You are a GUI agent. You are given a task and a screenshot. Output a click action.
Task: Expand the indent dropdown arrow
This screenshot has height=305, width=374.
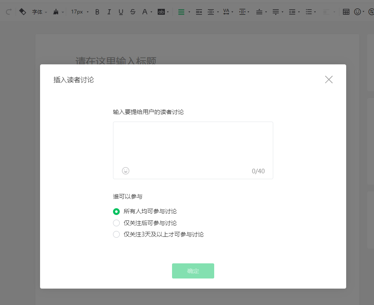click(218, 12)
